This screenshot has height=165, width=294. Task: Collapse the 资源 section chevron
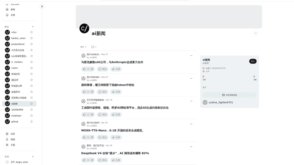pyautogui.click(x=33, y=157)
